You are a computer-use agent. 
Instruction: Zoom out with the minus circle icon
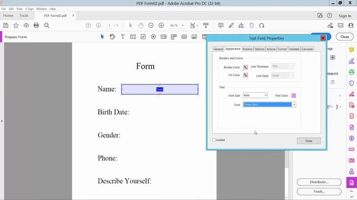click(151, 26)
